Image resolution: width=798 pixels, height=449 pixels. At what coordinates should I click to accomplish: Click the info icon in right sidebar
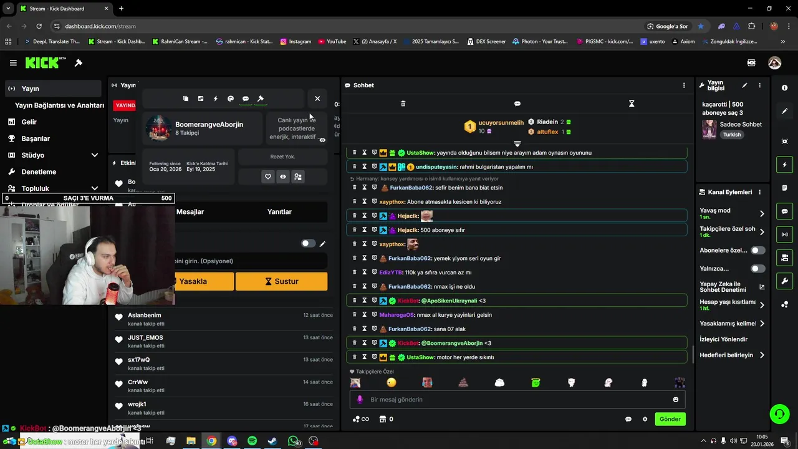(x=784, y=88)
